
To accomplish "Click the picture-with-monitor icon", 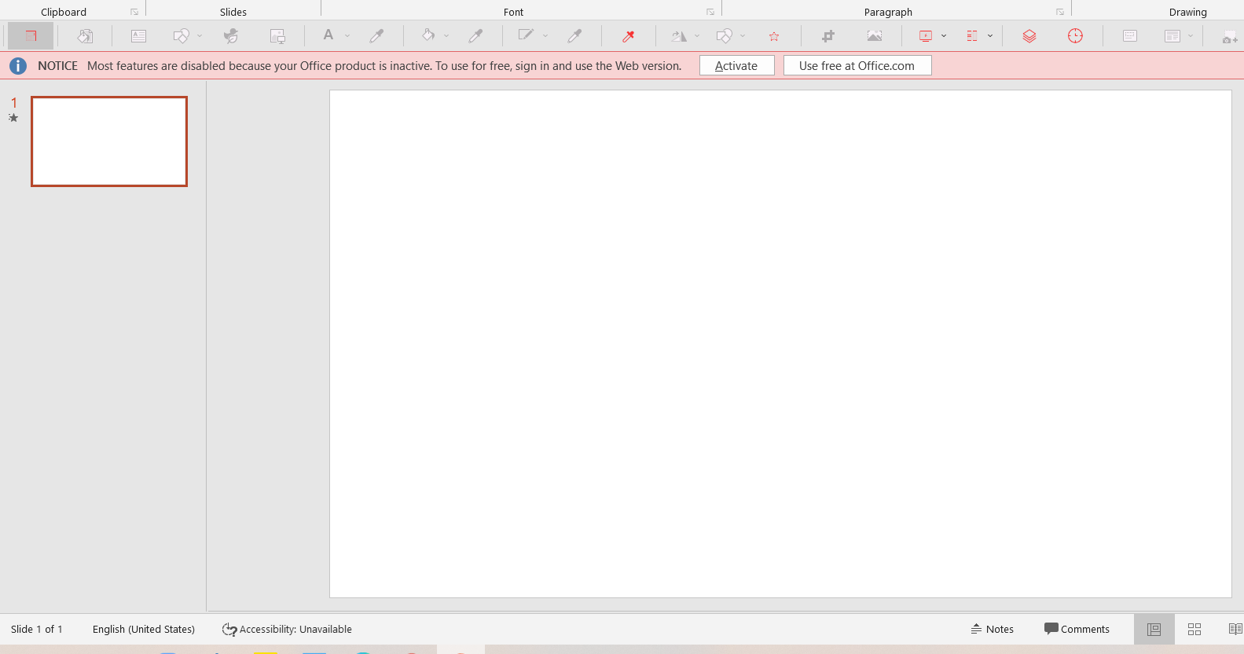I will point(277,36).
